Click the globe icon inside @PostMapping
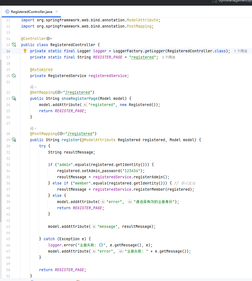252x281 pixels. 61,134
